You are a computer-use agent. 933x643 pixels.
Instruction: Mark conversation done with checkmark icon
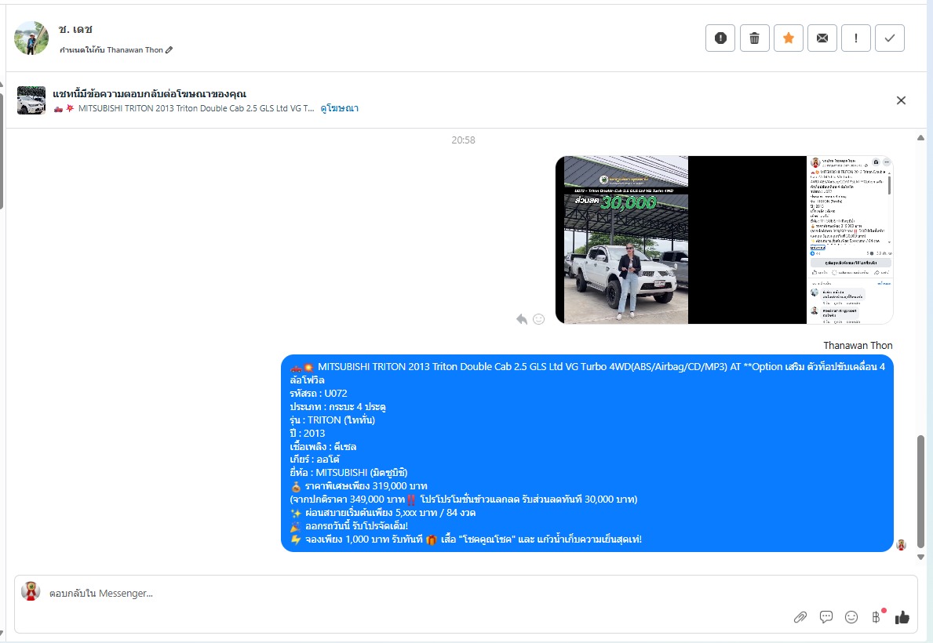(890, 38)
